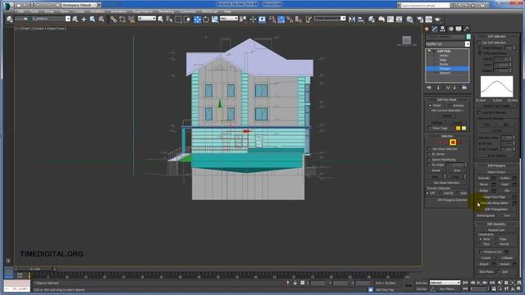
Task: Click the Hinge From Edge button
Action: point(495,197)
